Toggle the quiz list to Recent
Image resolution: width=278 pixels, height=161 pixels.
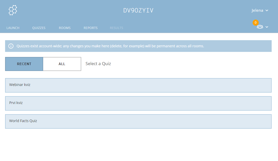[24, 64]
